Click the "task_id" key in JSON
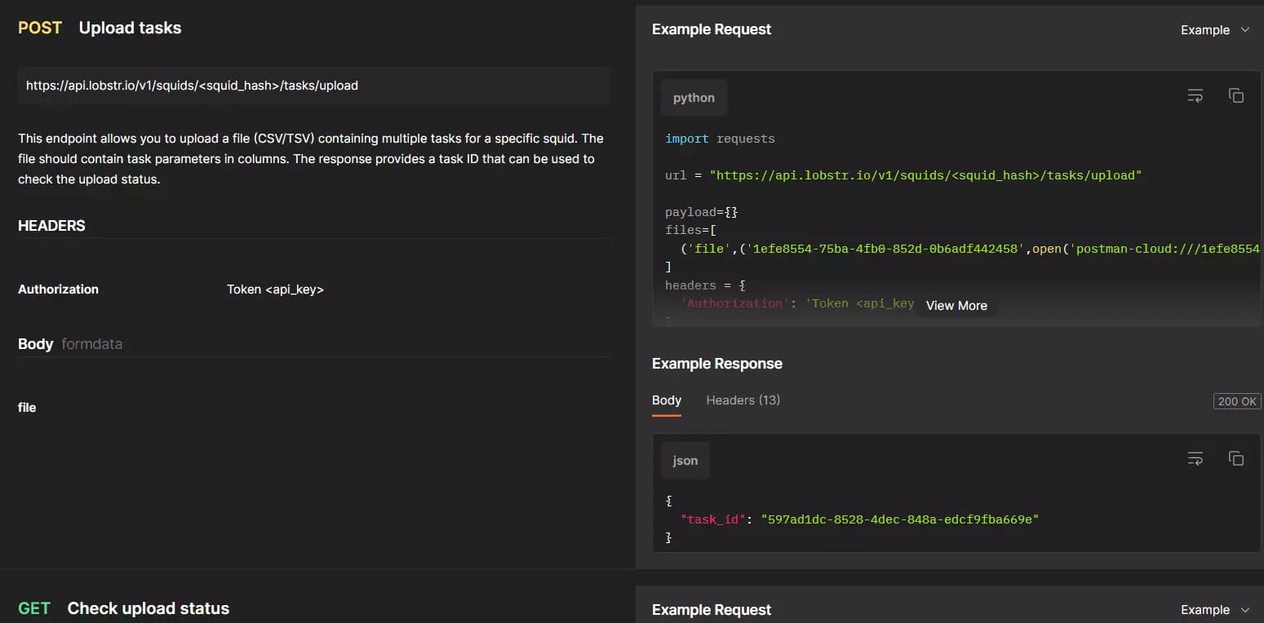 [714, 519]
